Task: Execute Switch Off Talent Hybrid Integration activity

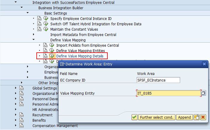Action: (x=46, y=24)
